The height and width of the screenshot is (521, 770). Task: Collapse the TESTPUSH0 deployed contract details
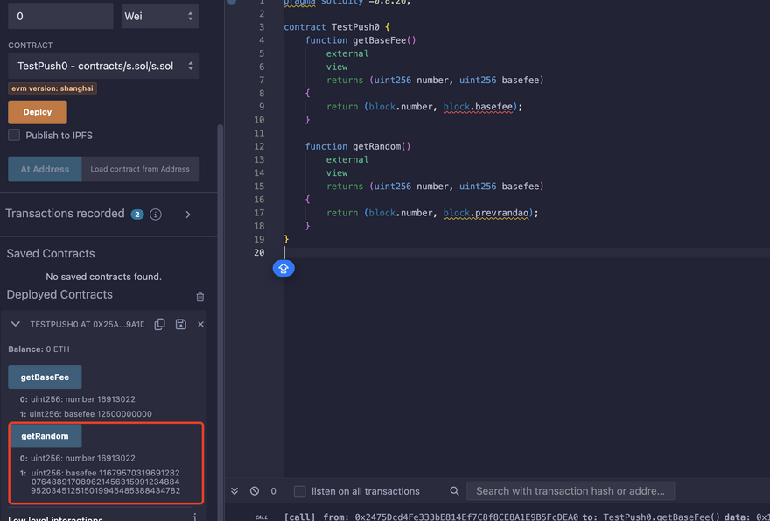(x=15, y=324)
